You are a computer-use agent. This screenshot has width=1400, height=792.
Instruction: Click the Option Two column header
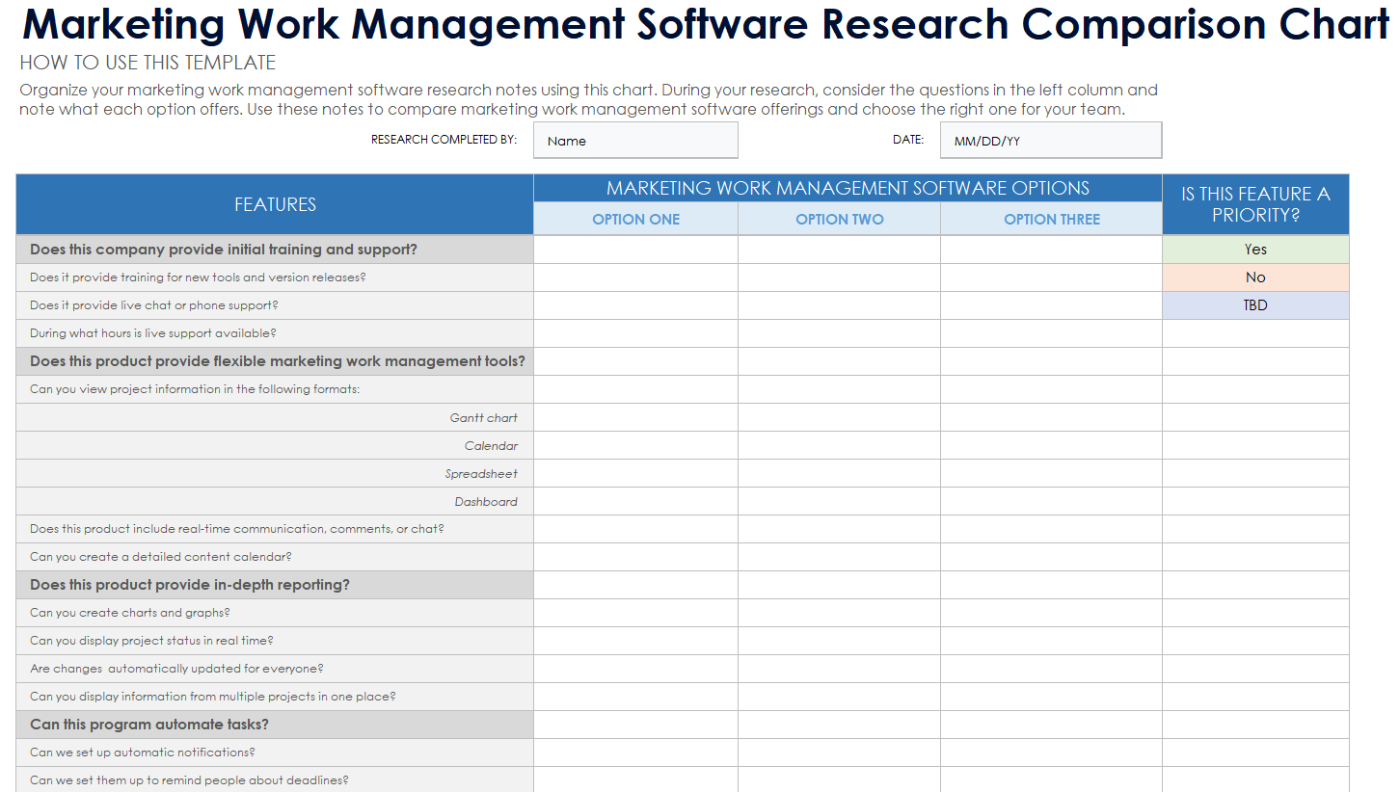point(839,220)
